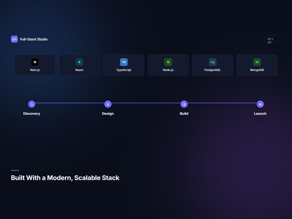Click the MongoDB card label
The image size is (292, 219).
coord(257,70)
